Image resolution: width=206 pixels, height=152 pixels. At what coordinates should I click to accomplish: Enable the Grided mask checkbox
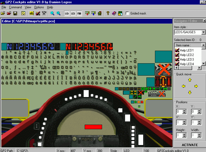point(127,13)
